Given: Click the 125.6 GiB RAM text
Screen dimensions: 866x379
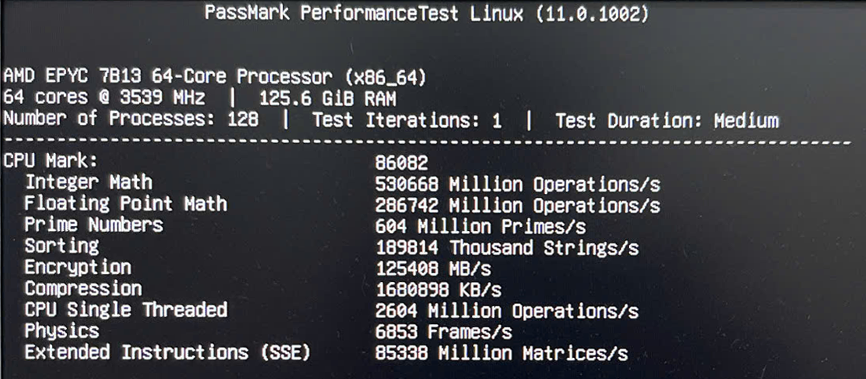Looking at the screenshot, I should pyautogui.click(x=327, y=99).
